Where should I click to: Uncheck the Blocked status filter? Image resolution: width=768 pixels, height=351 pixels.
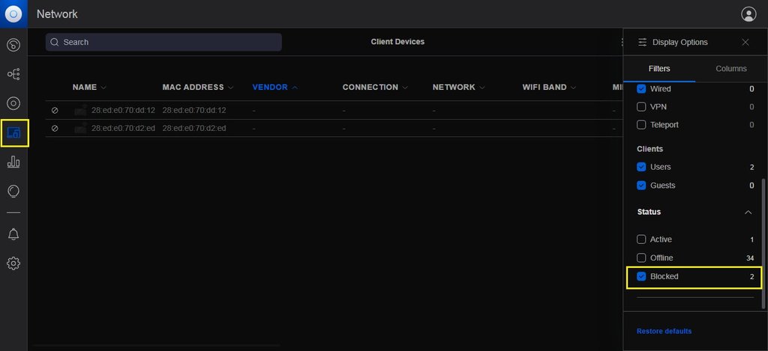641,277
